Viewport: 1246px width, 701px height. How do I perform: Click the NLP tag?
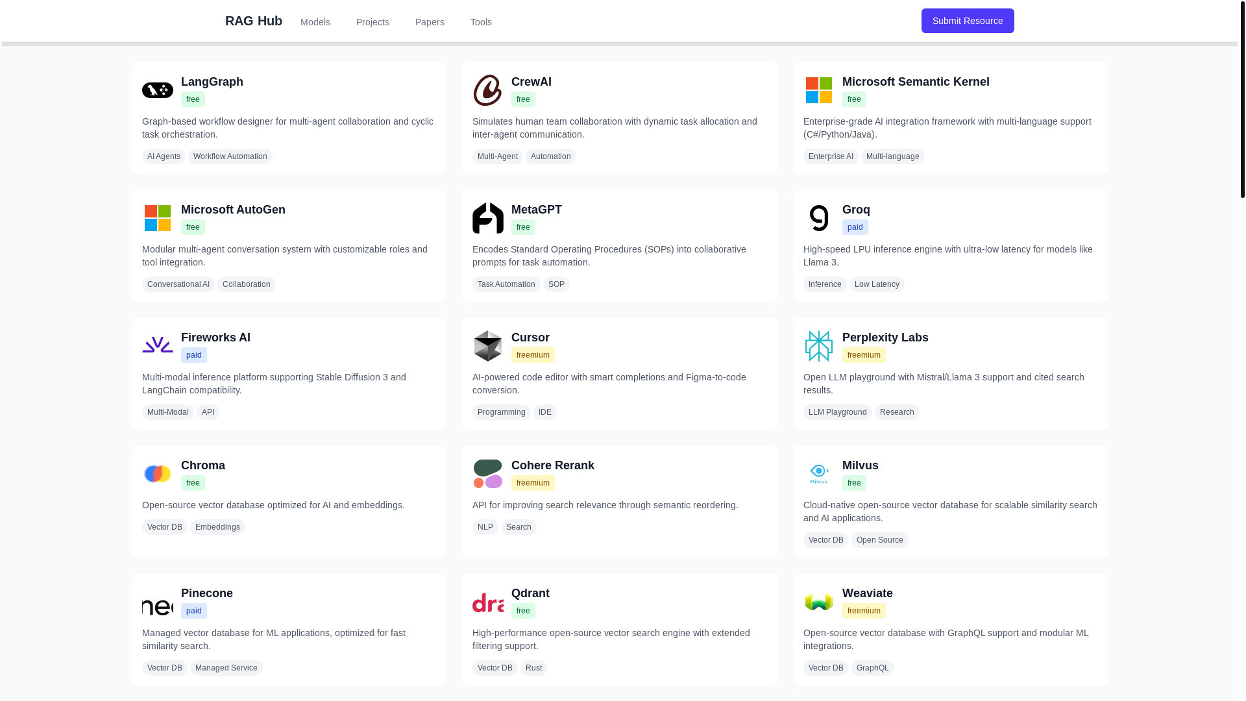485,527
